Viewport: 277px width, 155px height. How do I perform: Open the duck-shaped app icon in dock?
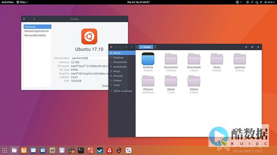pyautogui.click(x=119, y=151)
